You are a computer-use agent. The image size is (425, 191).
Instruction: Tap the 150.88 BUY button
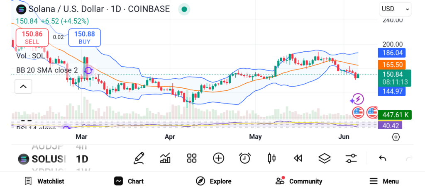[85, 38]
